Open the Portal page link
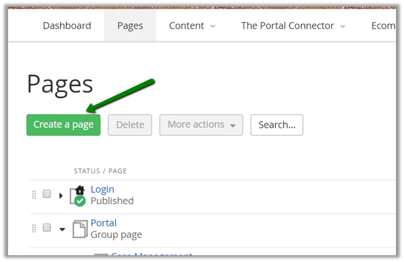 tap(103, 223)
